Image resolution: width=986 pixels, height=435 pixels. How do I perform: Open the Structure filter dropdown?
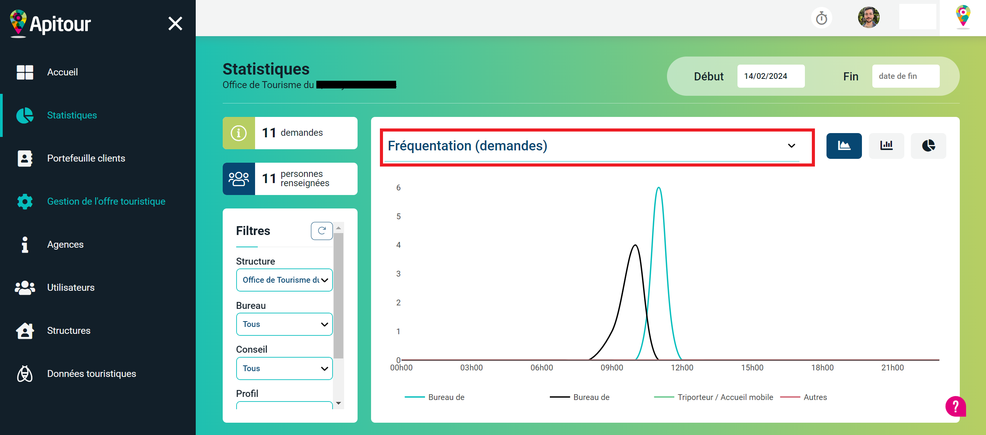click(284, 280)
